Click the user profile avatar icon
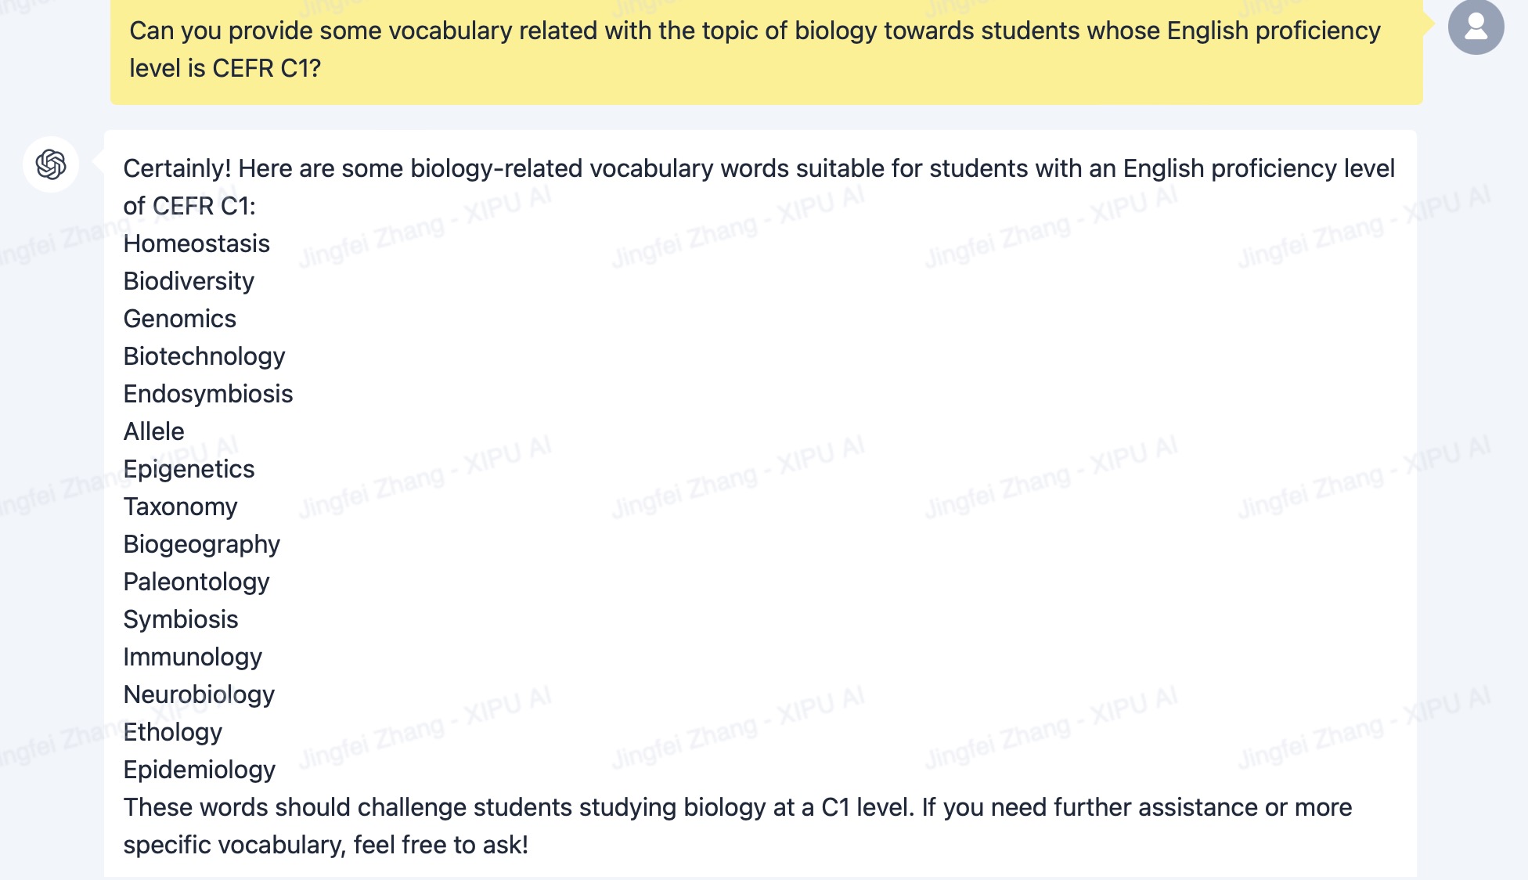This screenshot has width=1528, height=880. (x=1476, y=26)
